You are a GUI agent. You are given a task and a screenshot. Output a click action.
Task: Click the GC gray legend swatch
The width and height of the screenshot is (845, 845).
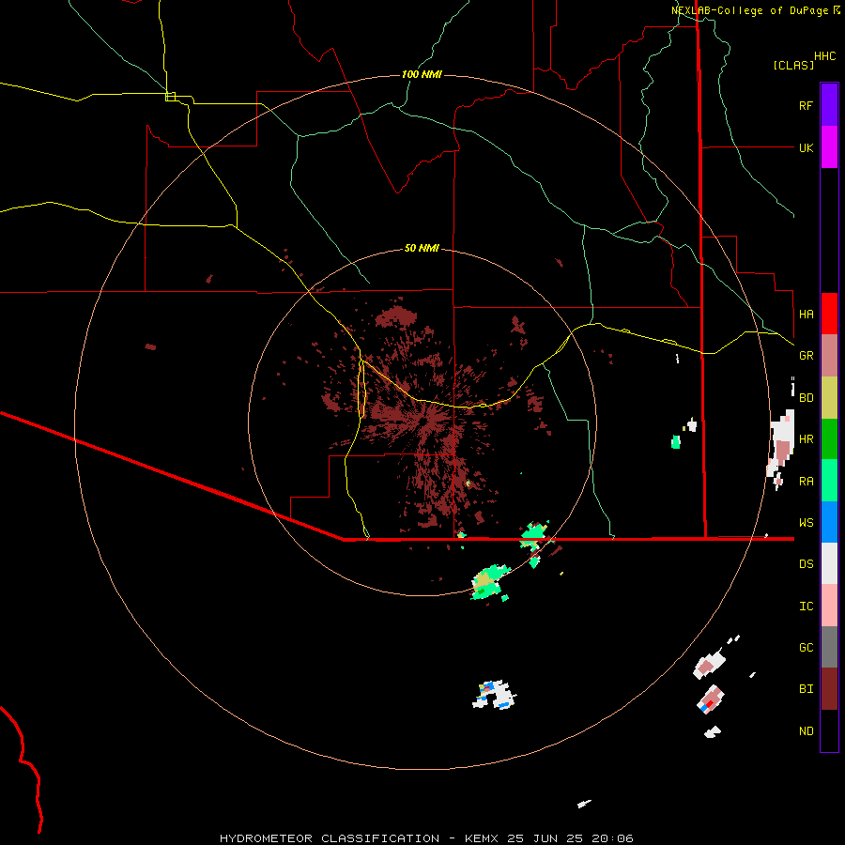(829, 647)
